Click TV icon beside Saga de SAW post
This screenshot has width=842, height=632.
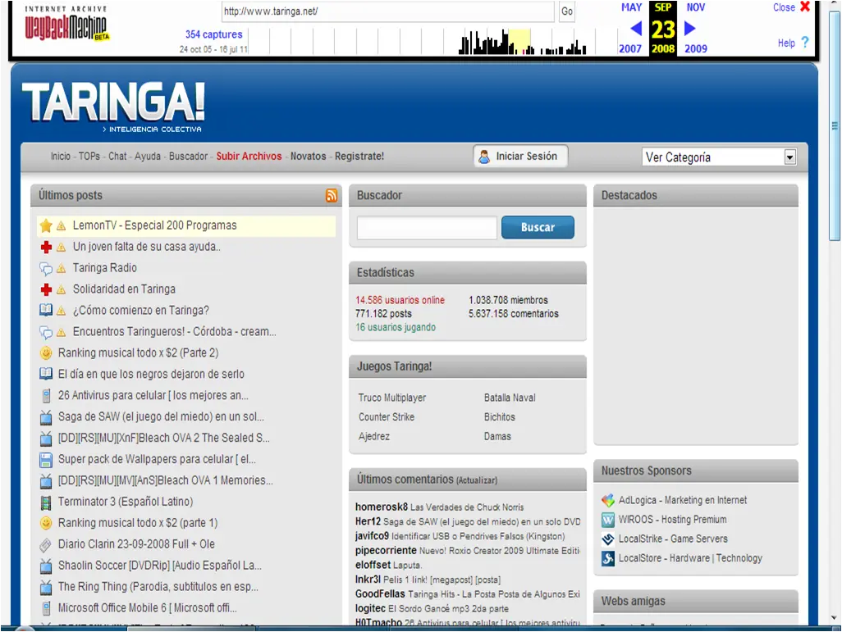coord(46,417)
